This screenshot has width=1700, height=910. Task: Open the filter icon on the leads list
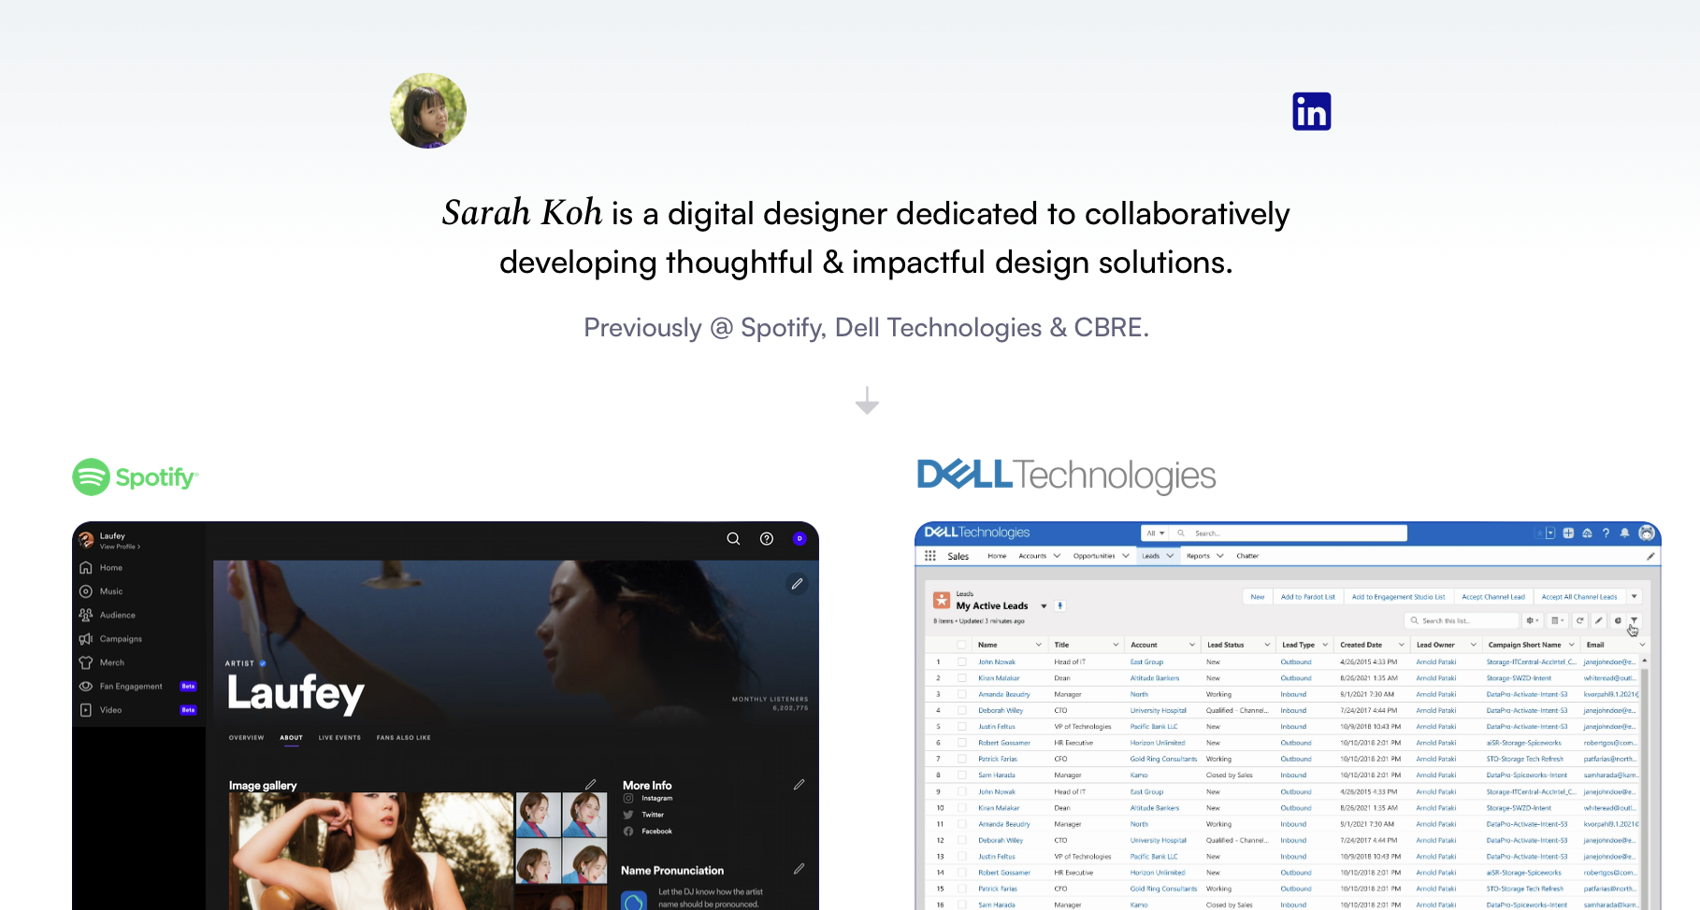click(x=1634, y=620)
